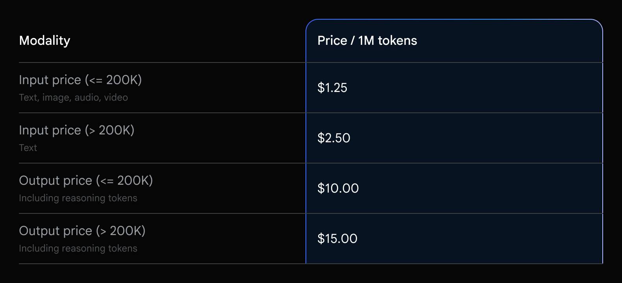Viewport: 622px width, 283px height.
Task: Click the $10.00 price value
Action: click(338, 188)
